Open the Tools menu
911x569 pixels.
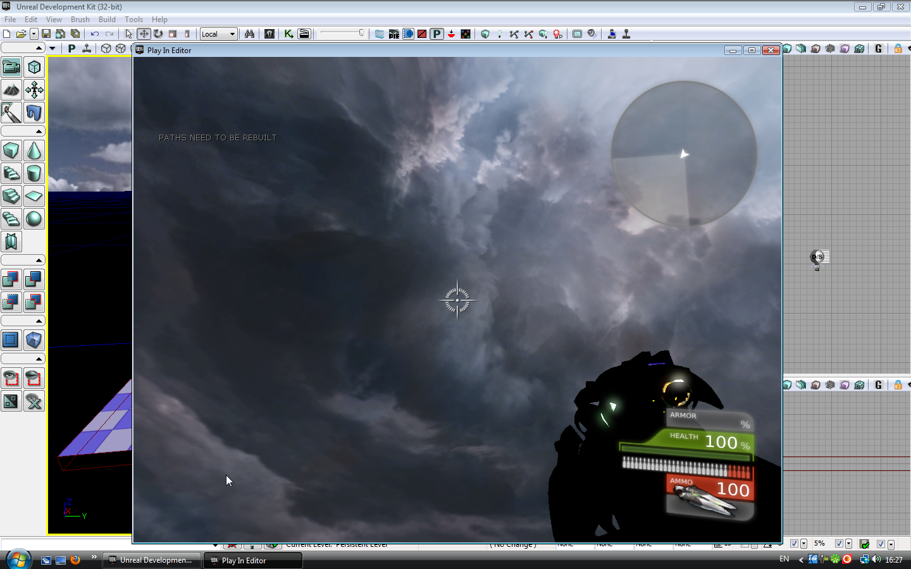[x=133, y=20]
